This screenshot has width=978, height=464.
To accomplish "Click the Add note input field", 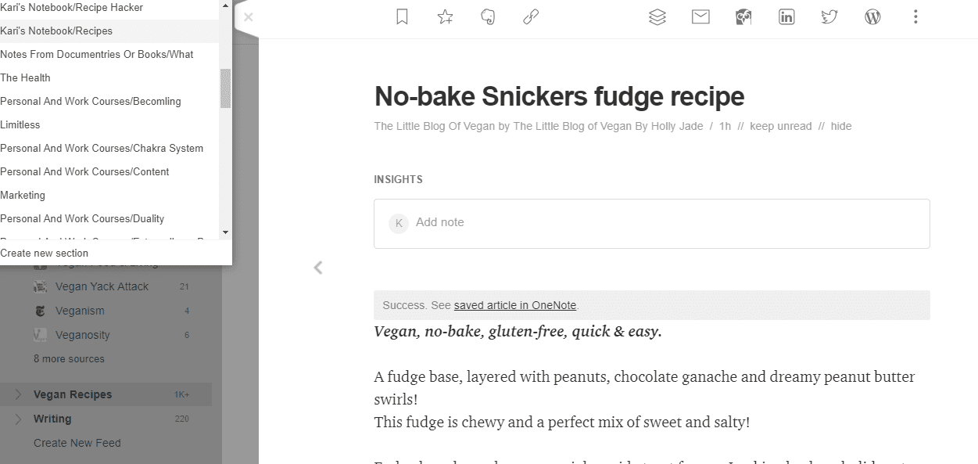I will point(652,223).
